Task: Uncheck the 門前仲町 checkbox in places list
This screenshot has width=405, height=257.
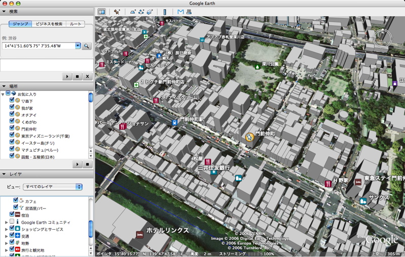Action: point(12,128)
